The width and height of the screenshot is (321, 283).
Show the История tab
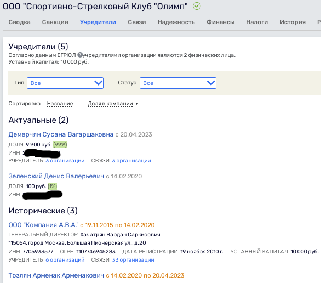(293, 22)
